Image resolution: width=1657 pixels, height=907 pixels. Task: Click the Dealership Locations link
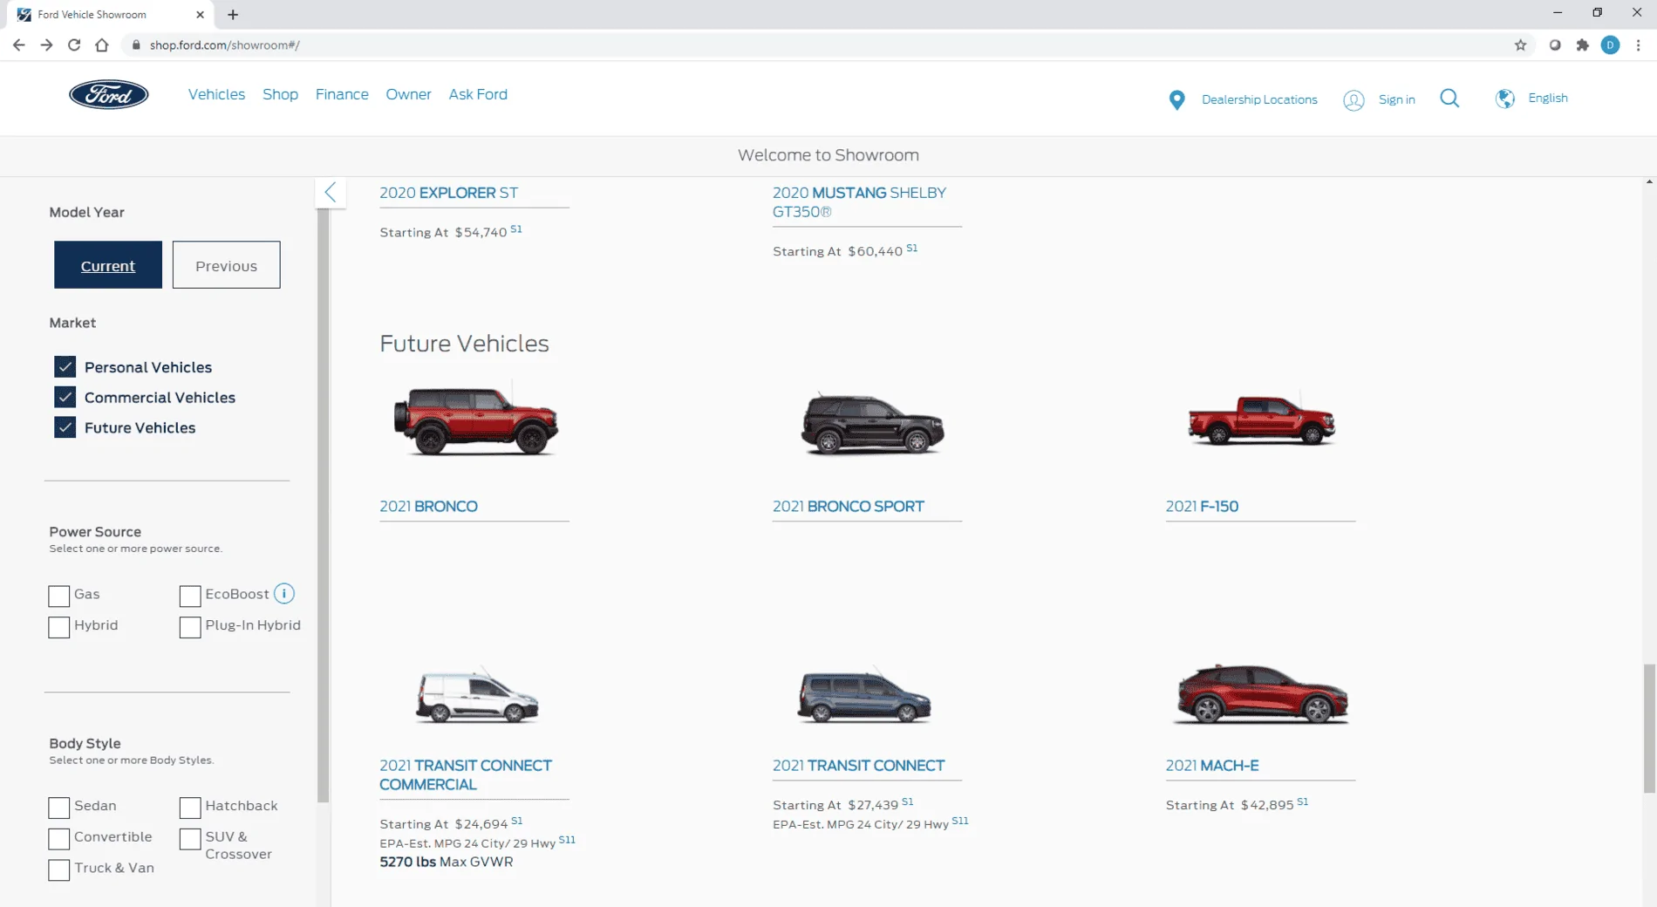(x=1259, y=99)
